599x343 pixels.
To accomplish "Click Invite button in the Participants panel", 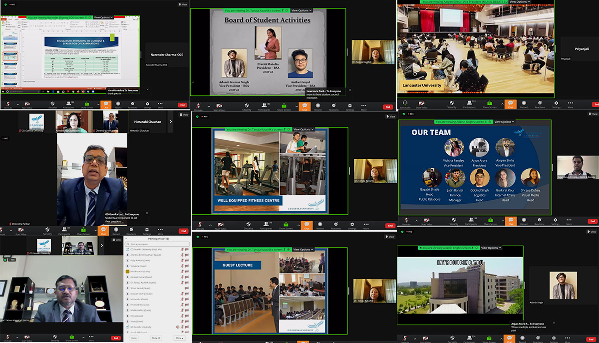I will click(134, 338).
